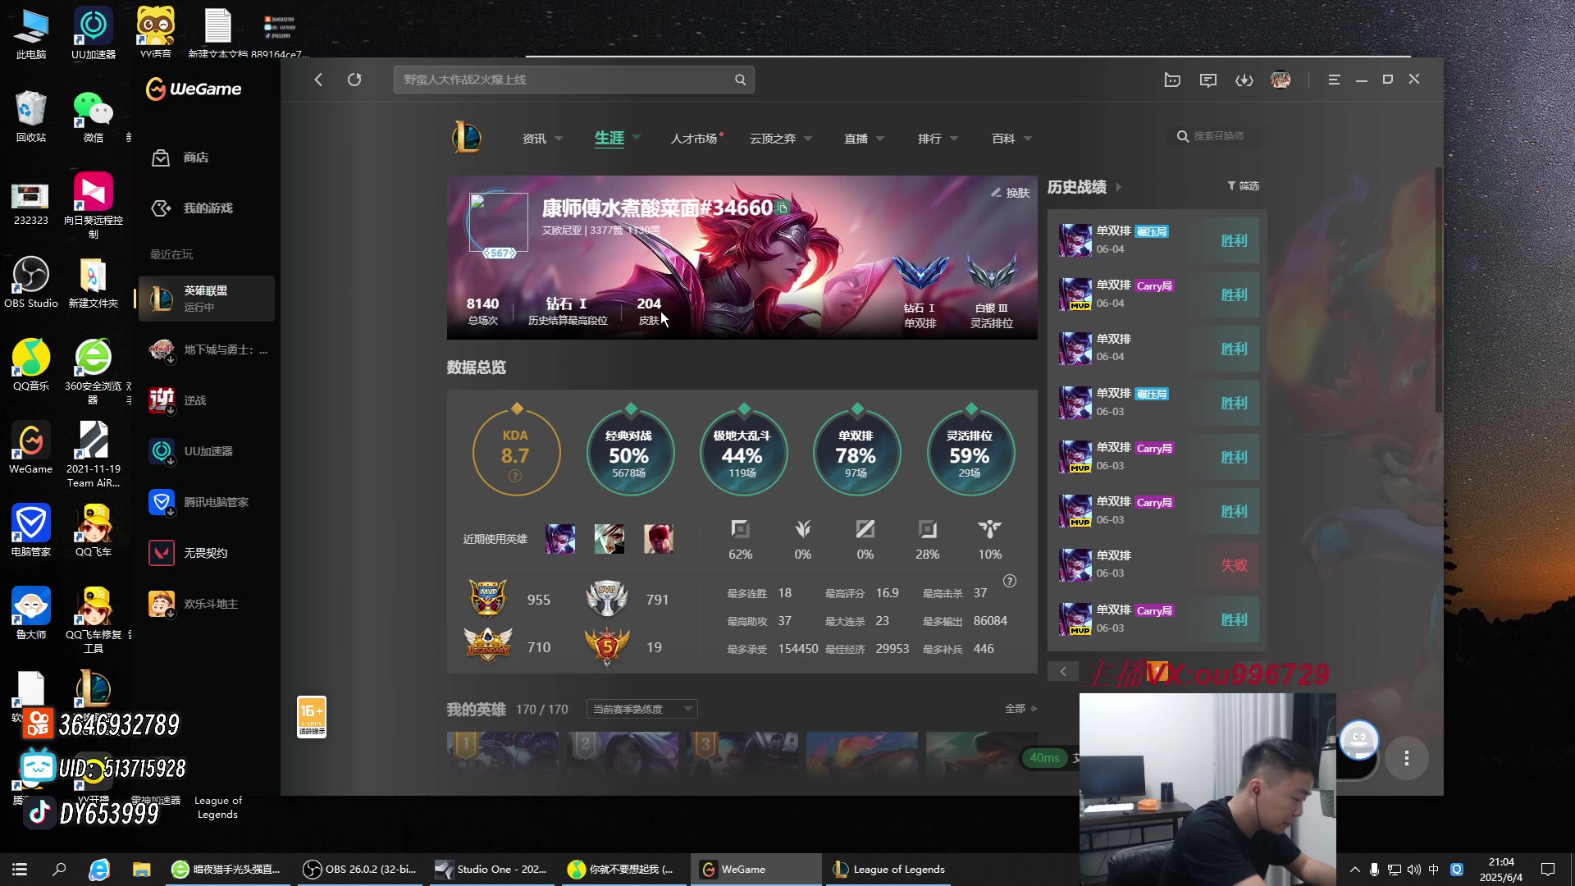Click the 28% position icon
Screen dimensions: 1575x886
pyautogui.click(x=927, y=529)
